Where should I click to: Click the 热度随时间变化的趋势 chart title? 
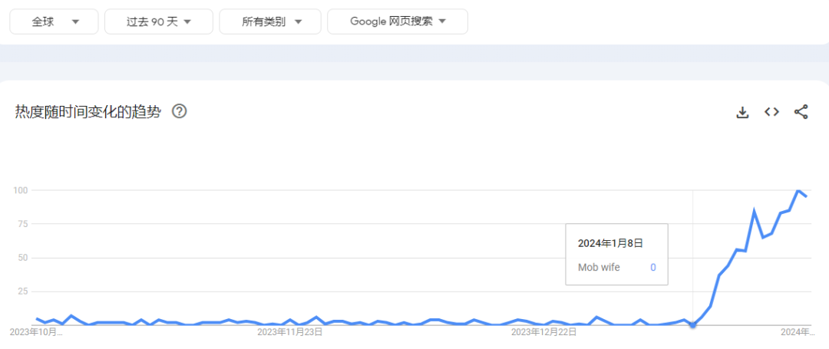(x=88, y=111)
